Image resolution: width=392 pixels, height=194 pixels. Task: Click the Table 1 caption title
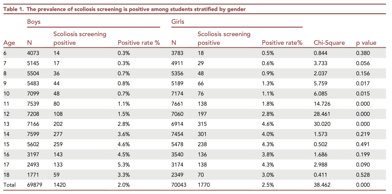[124, 9]
